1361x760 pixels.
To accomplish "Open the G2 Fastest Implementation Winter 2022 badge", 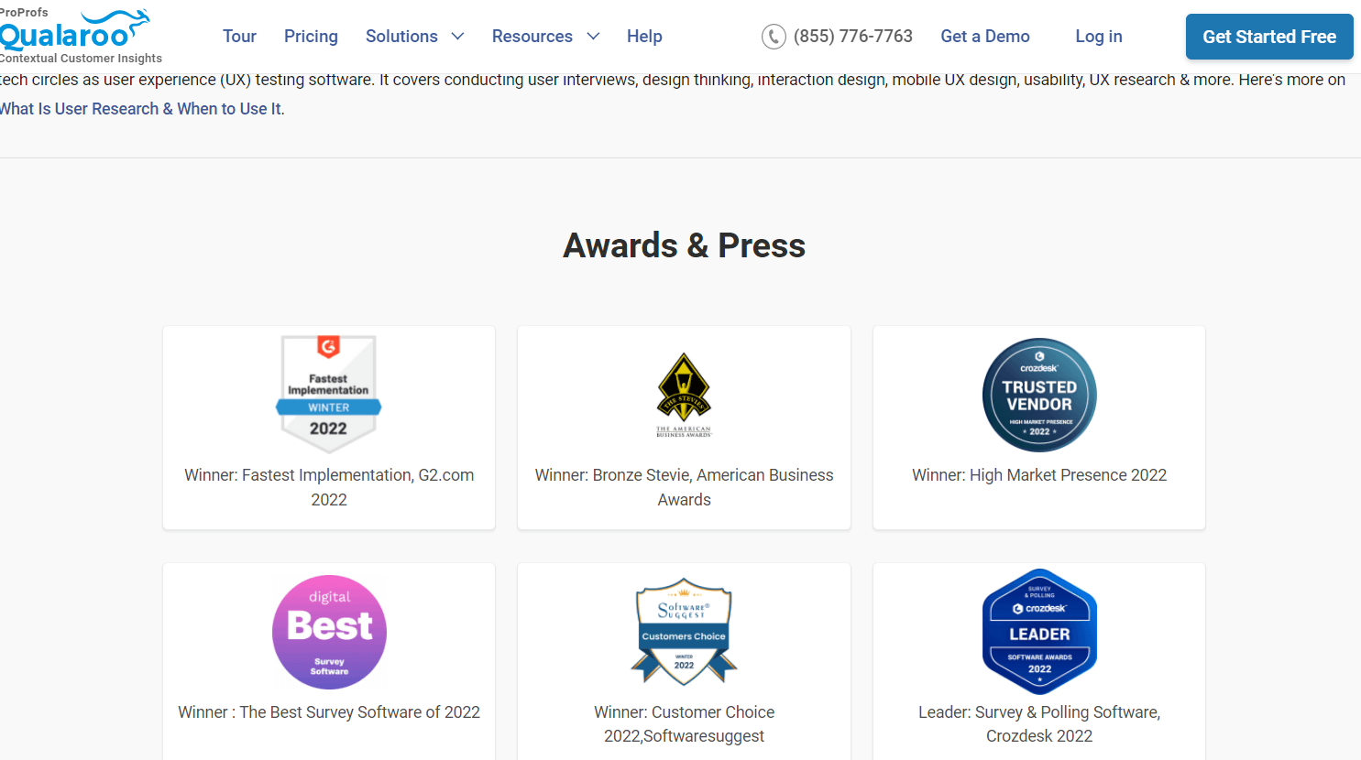I will point(329,394).
